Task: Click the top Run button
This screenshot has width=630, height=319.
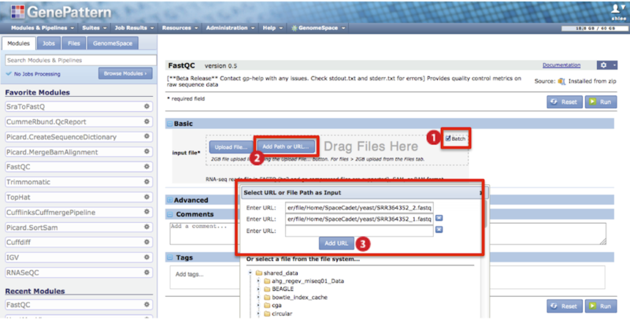Action: click(601, 102)
